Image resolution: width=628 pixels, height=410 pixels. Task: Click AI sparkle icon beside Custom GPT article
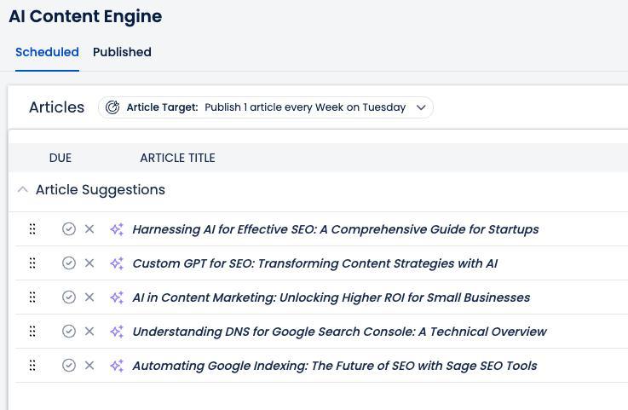(x=117, y=263)
